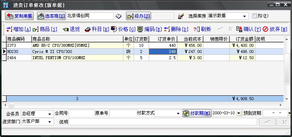292x137 pixels.
Task: Click the 复制单据 copy document button
Action: tap(19, 16)
